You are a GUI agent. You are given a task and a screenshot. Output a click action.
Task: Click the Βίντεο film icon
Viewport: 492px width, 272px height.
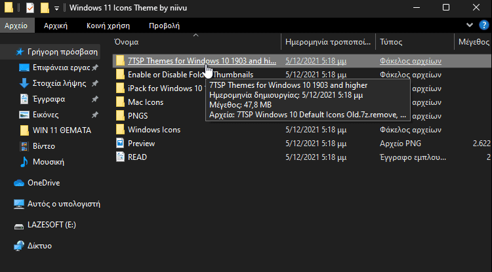point(24,146)
